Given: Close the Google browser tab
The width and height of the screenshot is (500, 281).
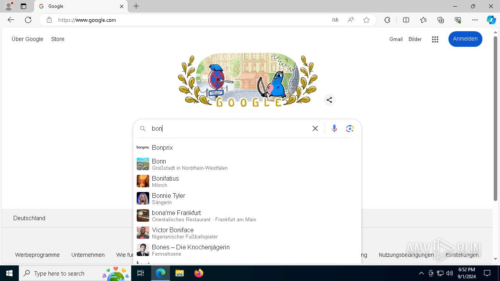Looking at the screenshot, I should point(121,6).
